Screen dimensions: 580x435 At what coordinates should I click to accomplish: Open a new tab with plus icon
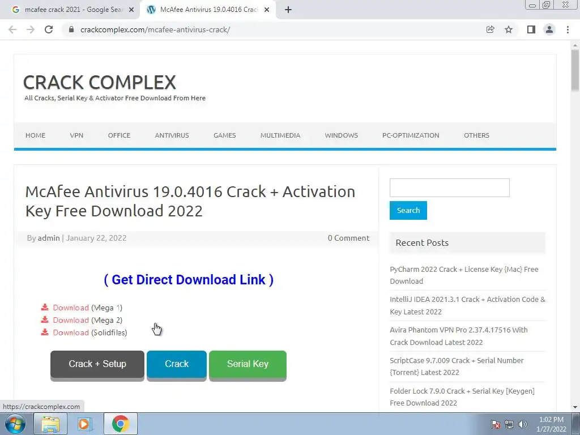(x=288, y=10)
